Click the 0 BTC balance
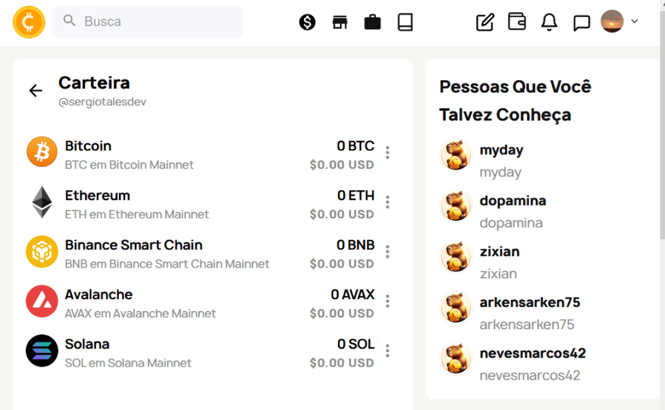 click(x=355, y=146)
